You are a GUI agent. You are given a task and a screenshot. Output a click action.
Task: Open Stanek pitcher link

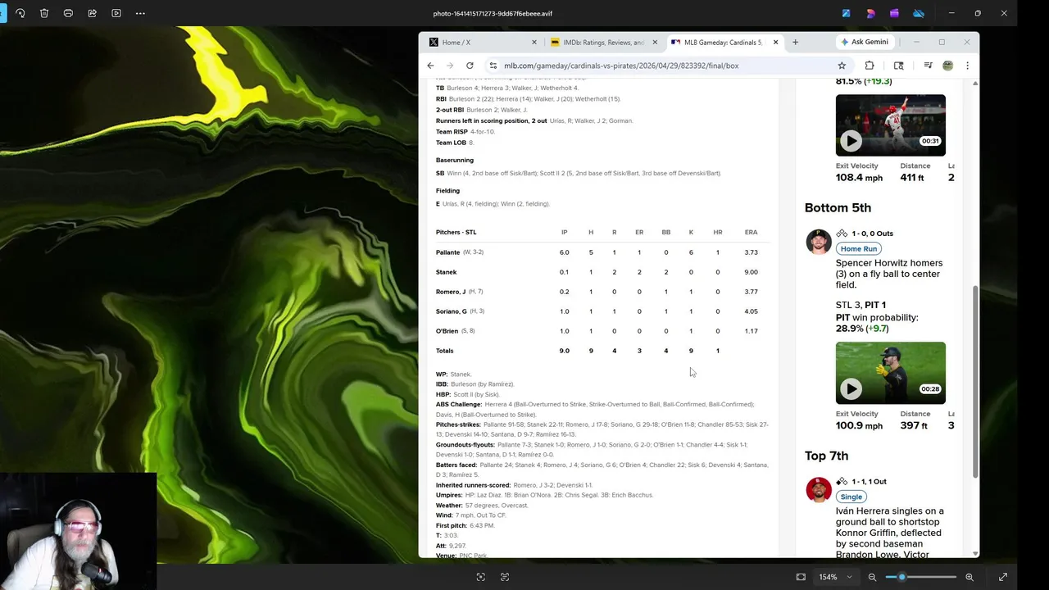tap(446, 272)
